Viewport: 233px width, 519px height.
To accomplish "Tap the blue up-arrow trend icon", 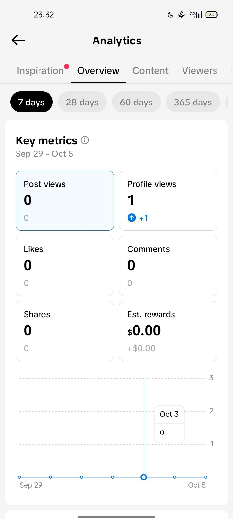I will click(132, 218).
